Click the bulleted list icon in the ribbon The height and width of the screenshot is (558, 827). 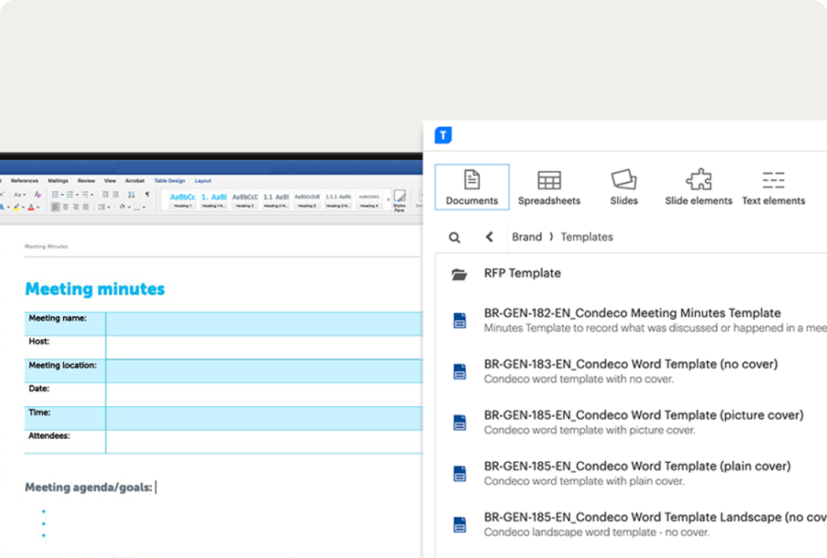[x=55, y=195]
